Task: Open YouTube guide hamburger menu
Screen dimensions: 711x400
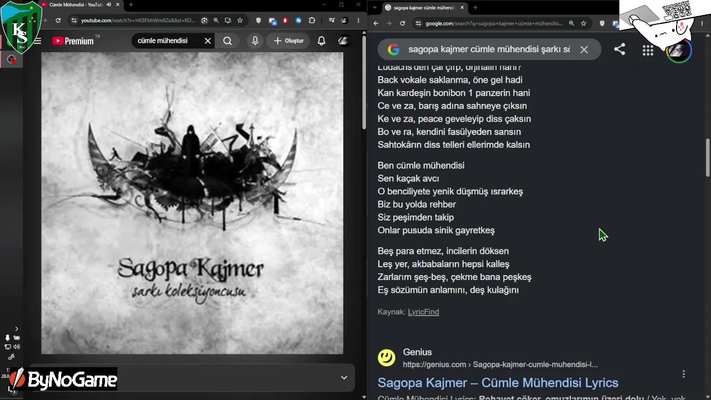Action: pos(38,41)
